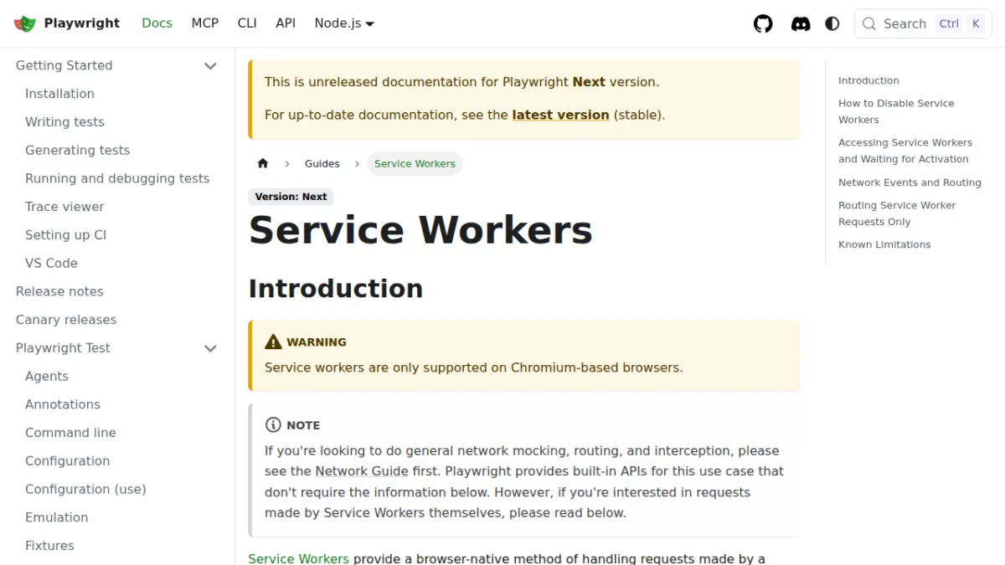
Task: Jump to Routing Service Worker Requests Only
Action: pyautogui.click(x=897, y=213)
